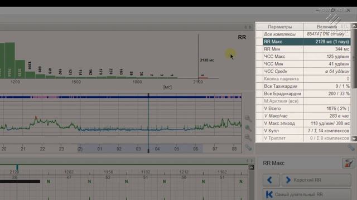Select the V Макс эпизод row
357x200 pixels.
coord(306,123)
